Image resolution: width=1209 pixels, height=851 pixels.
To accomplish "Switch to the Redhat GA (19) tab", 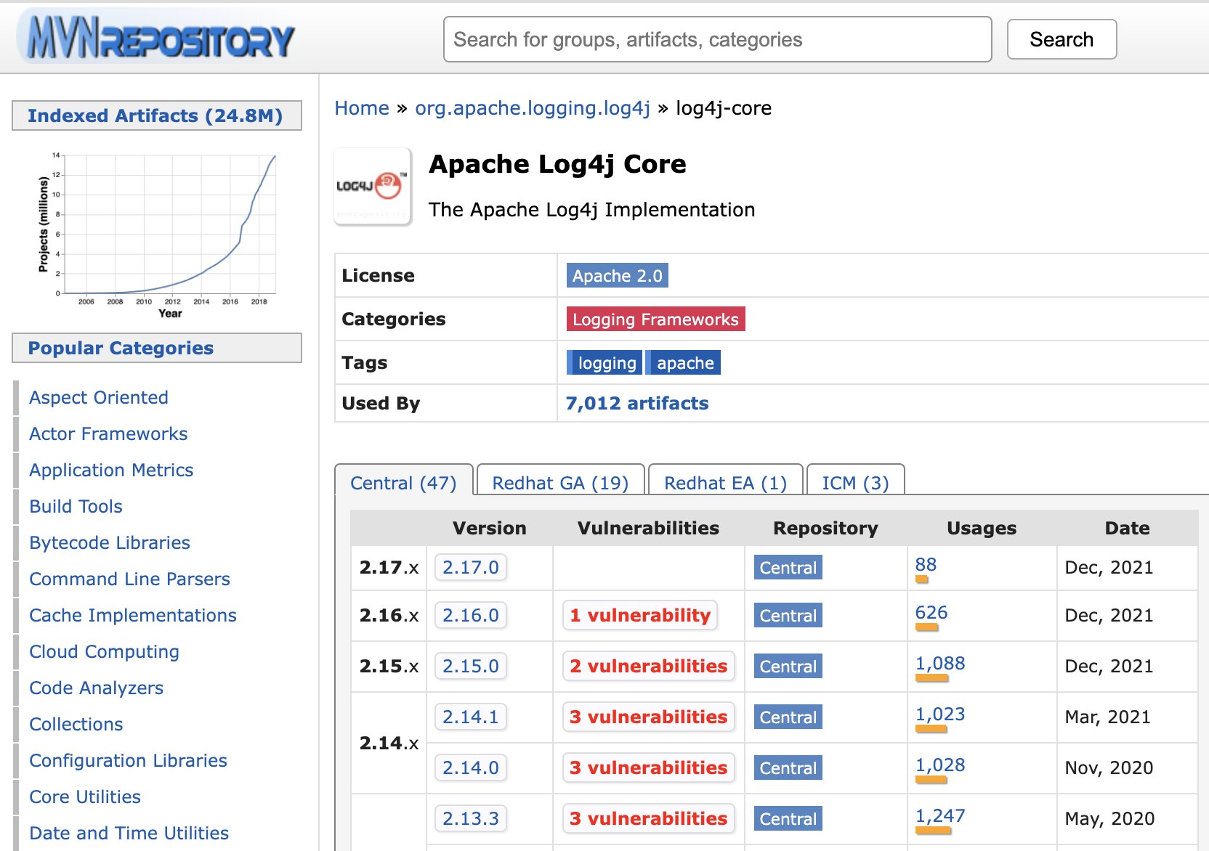I will (560, 483).
